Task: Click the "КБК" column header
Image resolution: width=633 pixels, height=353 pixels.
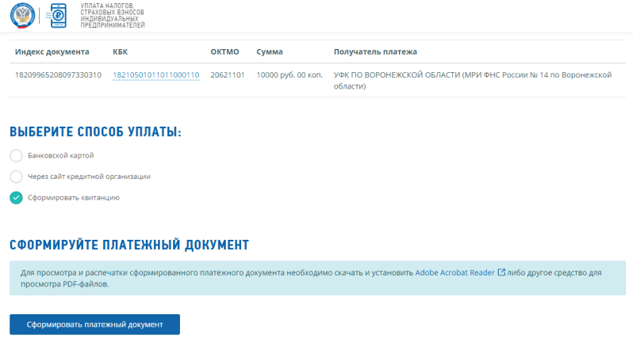Action: click(x=121, y=51)
